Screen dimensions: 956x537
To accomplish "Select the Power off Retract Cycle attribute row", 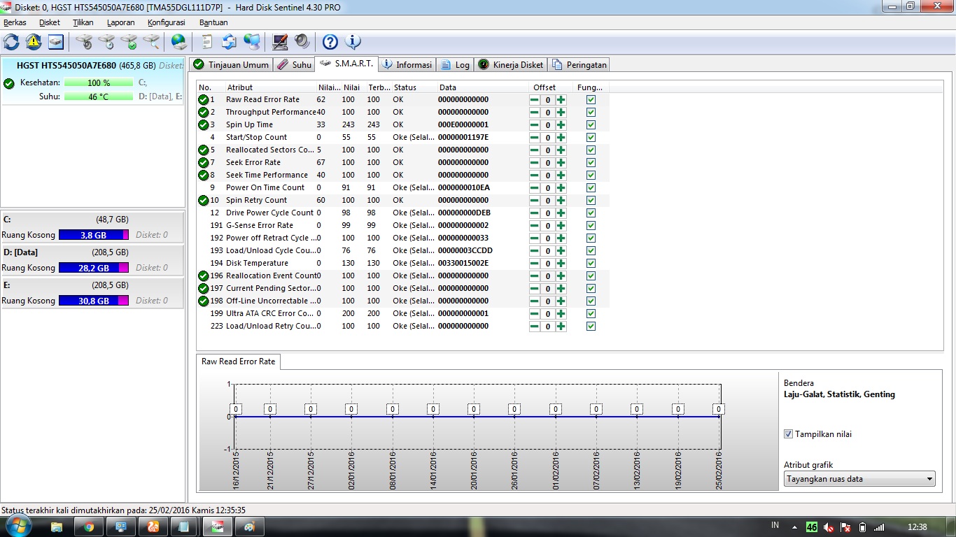I will point(403,238).
